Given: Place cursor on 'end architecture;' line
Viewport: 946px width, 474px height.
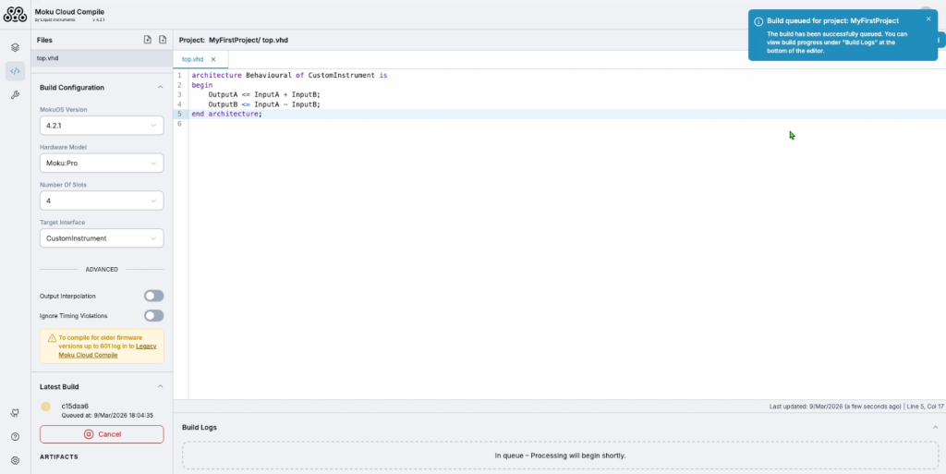Looking at the screenshot, I should (x=227, y=114).
